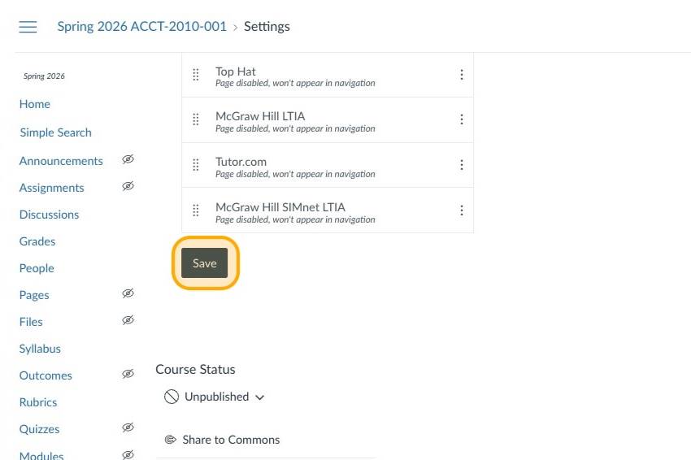Click the hidden-eye icon beside Files
The width and height of the screenshot is (691, 460).
(128, 320)
